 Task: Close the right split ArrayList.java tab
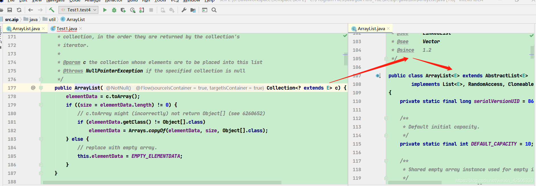coord(388,28)
